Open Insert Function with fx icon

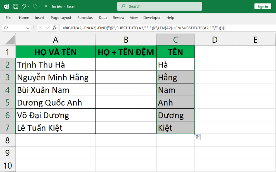(55, 28)
